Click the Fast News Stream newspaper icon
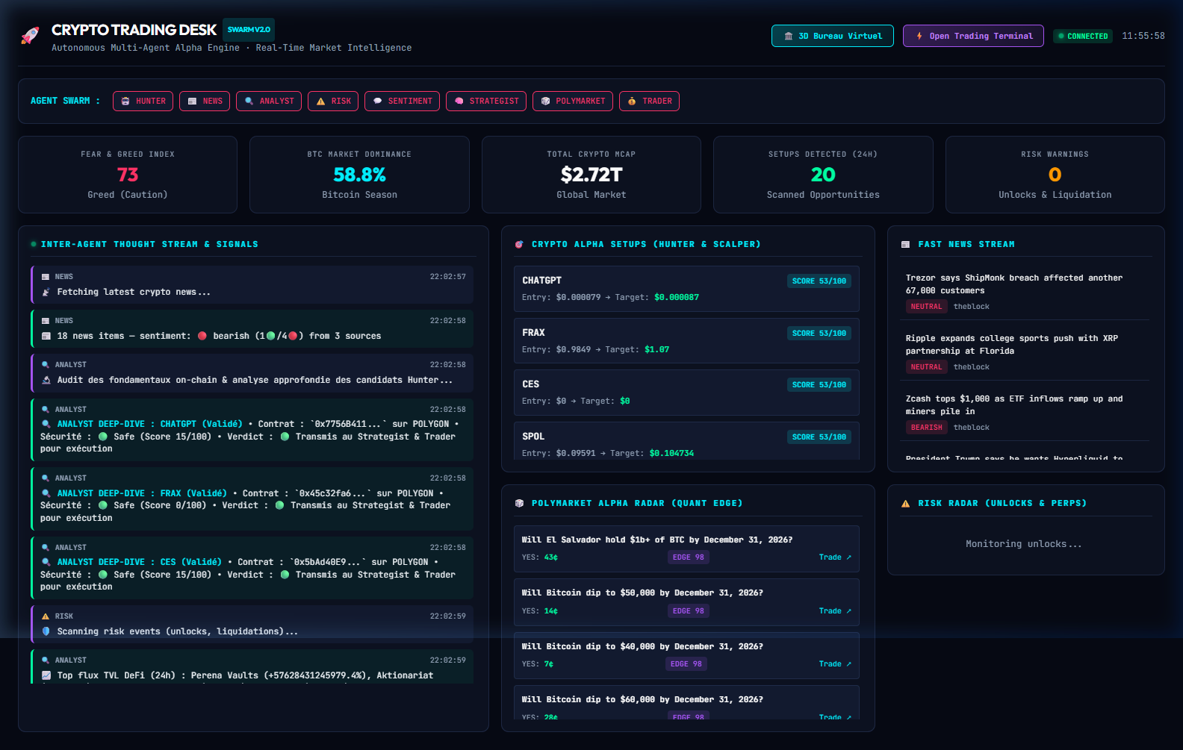Screen dimensions: 1183x750 pos(905,245)
